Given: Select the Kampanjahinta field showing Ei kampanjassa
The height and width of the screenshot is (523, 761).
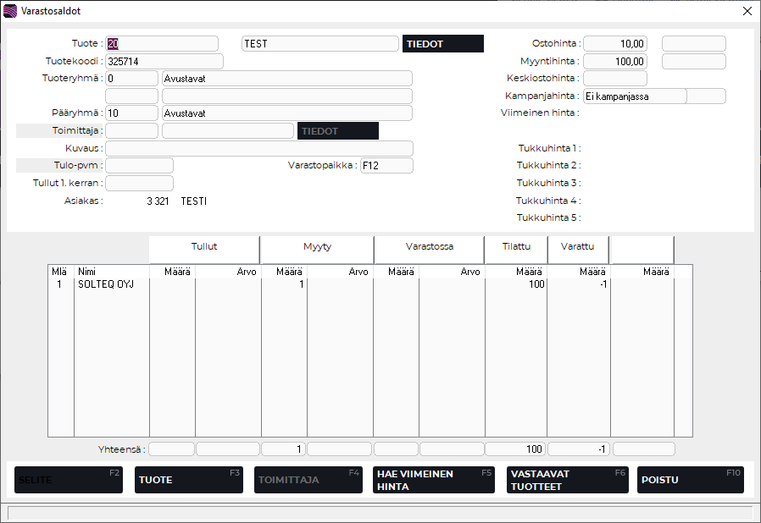Looking at the screenshot, I should (x=635, y=96).
